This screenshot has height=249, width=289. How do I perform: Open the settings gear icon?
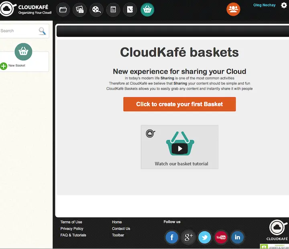tap(284, 5)
